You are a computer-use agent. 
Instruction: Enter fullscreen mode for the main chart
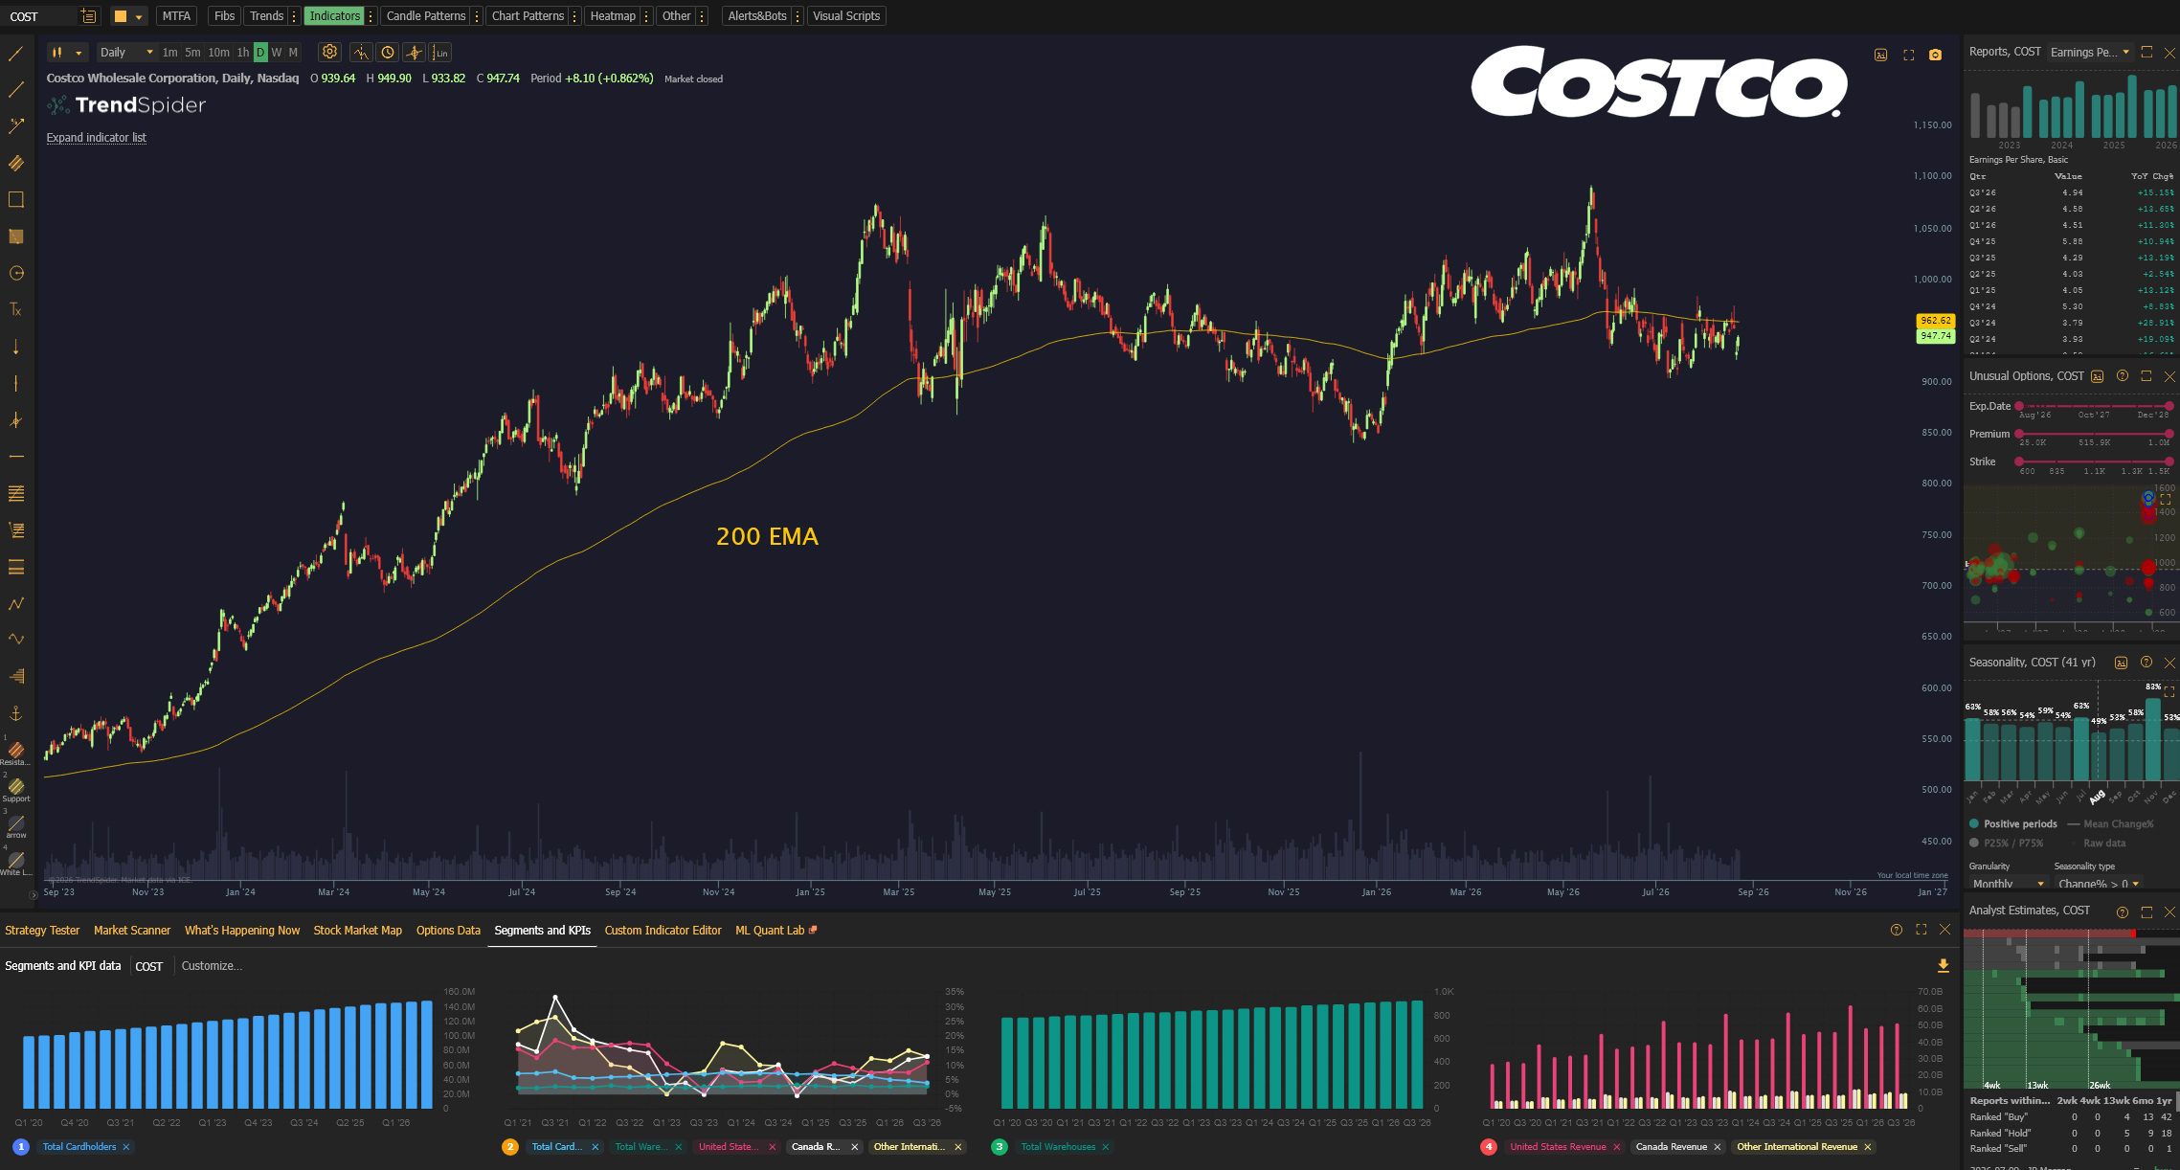coord(1908,56)
